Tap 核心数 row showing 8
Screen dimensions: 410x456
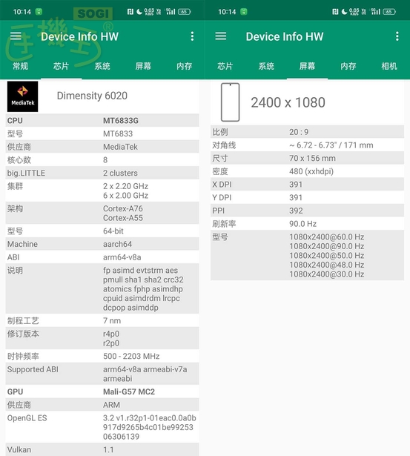102,159
